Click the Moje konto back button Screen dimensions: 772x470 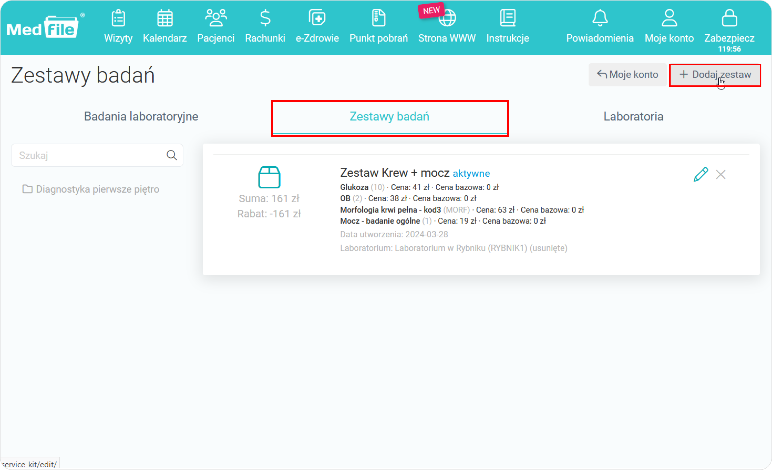coord(627,75)
